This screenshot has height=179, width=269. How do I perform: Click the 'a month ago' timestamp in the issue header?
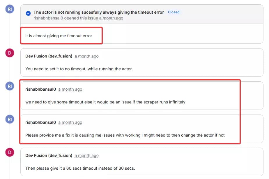[x=111, y=18]
